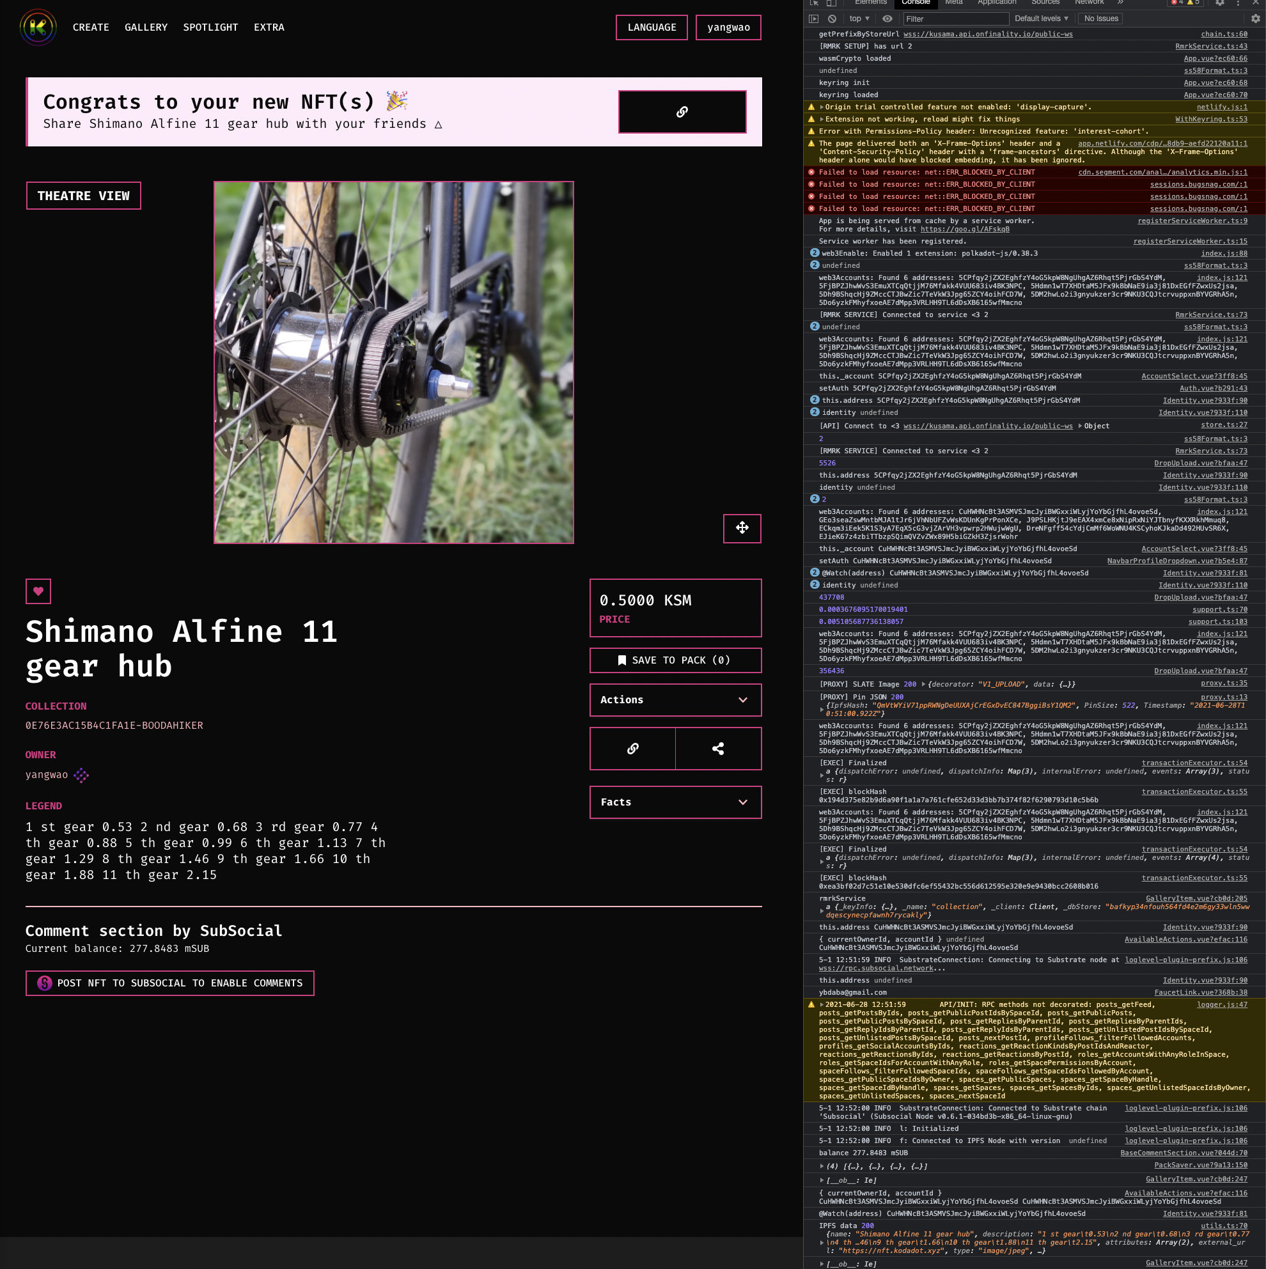Click the Theatre View button
The width and height of the screenshot is (1266, 1269).
tap(83, 196)
